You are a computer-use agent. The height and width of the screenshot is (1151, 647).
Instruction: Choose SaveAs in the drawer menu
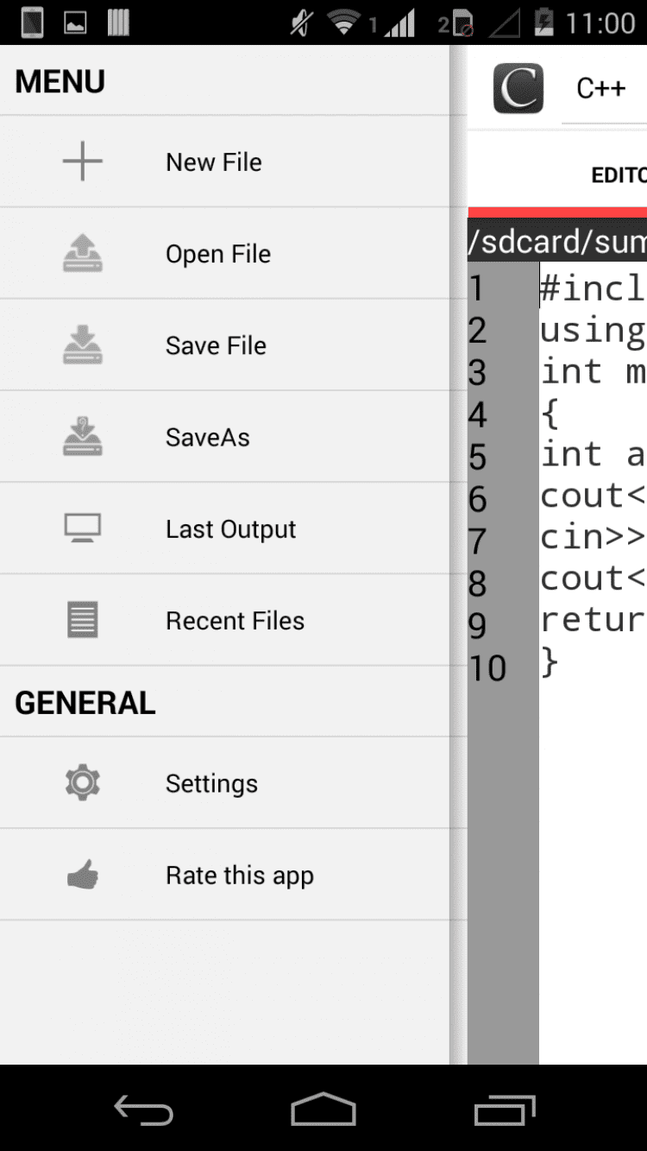[x=208, y=437]
